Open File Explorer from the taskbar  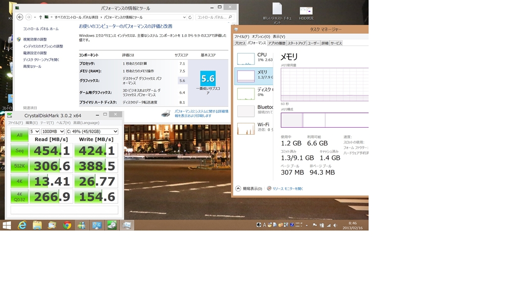point(37,225)
